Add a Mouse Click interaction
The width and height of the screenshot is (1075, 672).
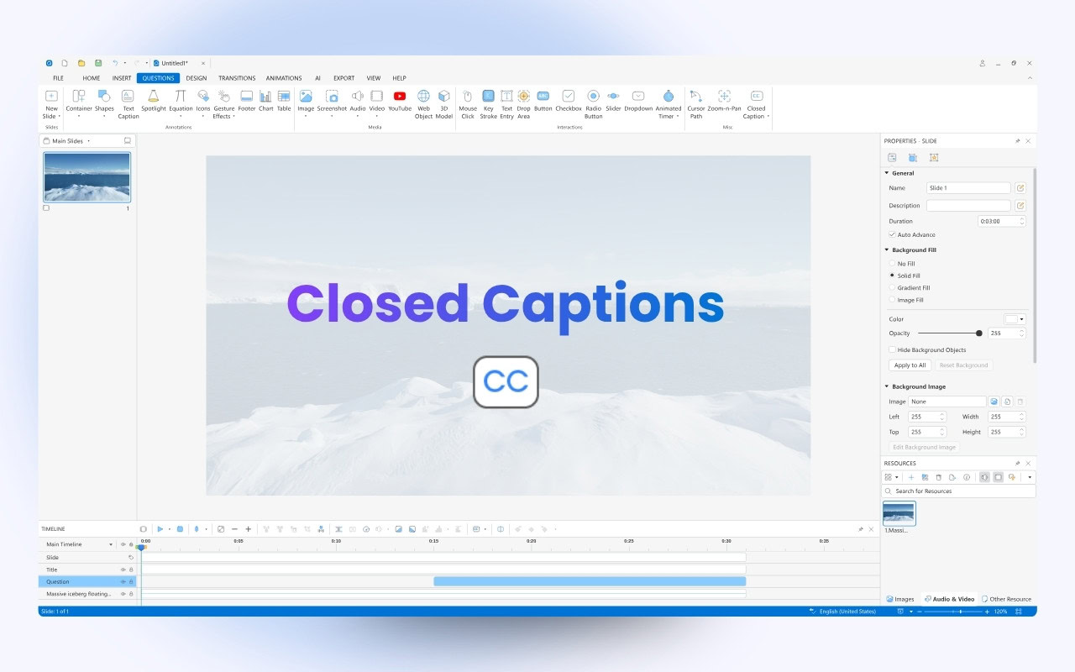coord(468,104)
